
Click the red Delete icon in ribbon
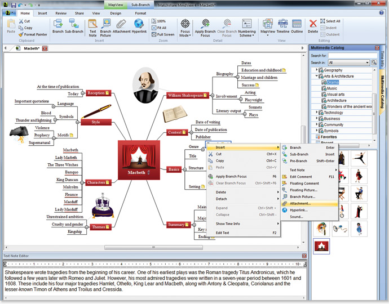click(x=313, y=26)
